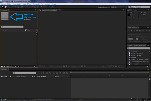Open composition mini-flowchart in timeline
The image size is (151, 101).
coord(43,73)
